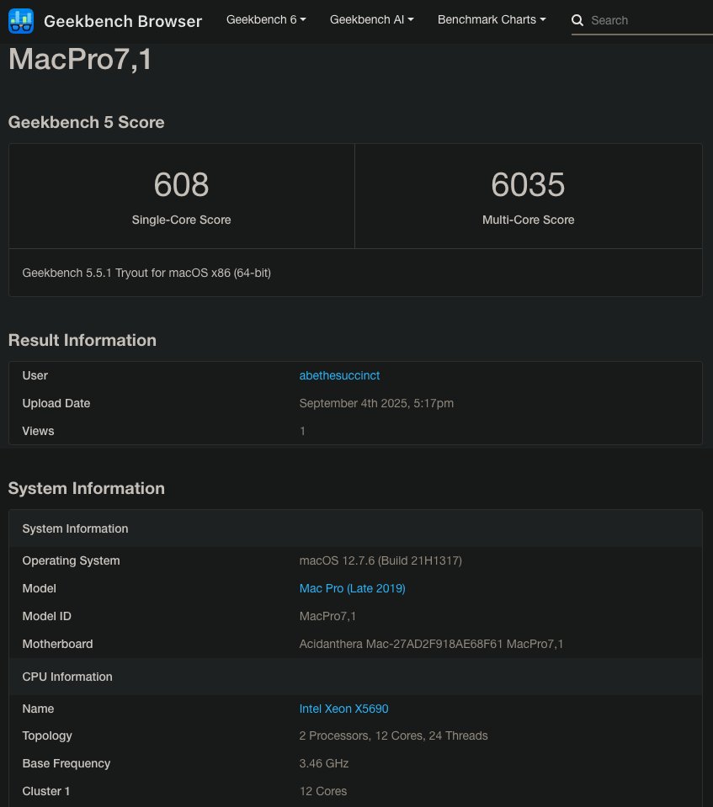Select the Cluster 1 value 12 Cores
Screen dimensions: 713x807
(x=322, y=792)
